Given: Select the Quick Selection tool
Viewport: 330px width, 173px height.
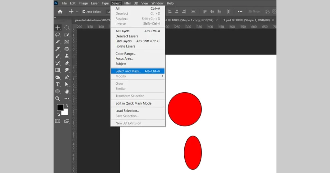Looking at the screenshot, I should pos(67,35).
